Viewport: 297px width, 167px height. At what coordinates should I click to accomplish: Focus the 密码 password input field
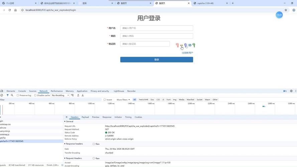coord(157,36)
